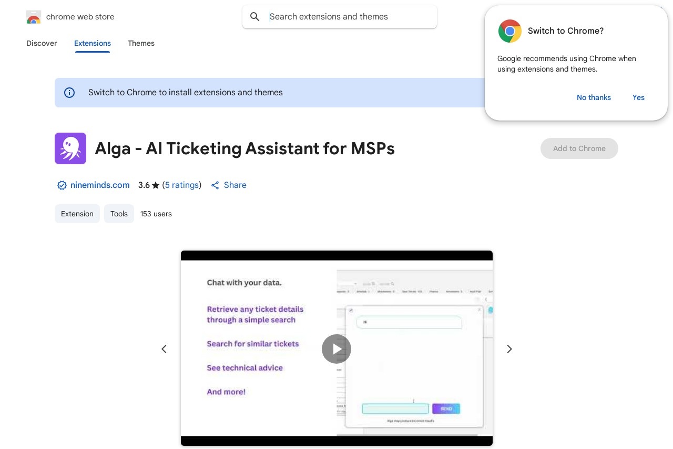Click the star icon beside the 3.6 rating
This screenshot has height=449, width=673.
point(156,185)
